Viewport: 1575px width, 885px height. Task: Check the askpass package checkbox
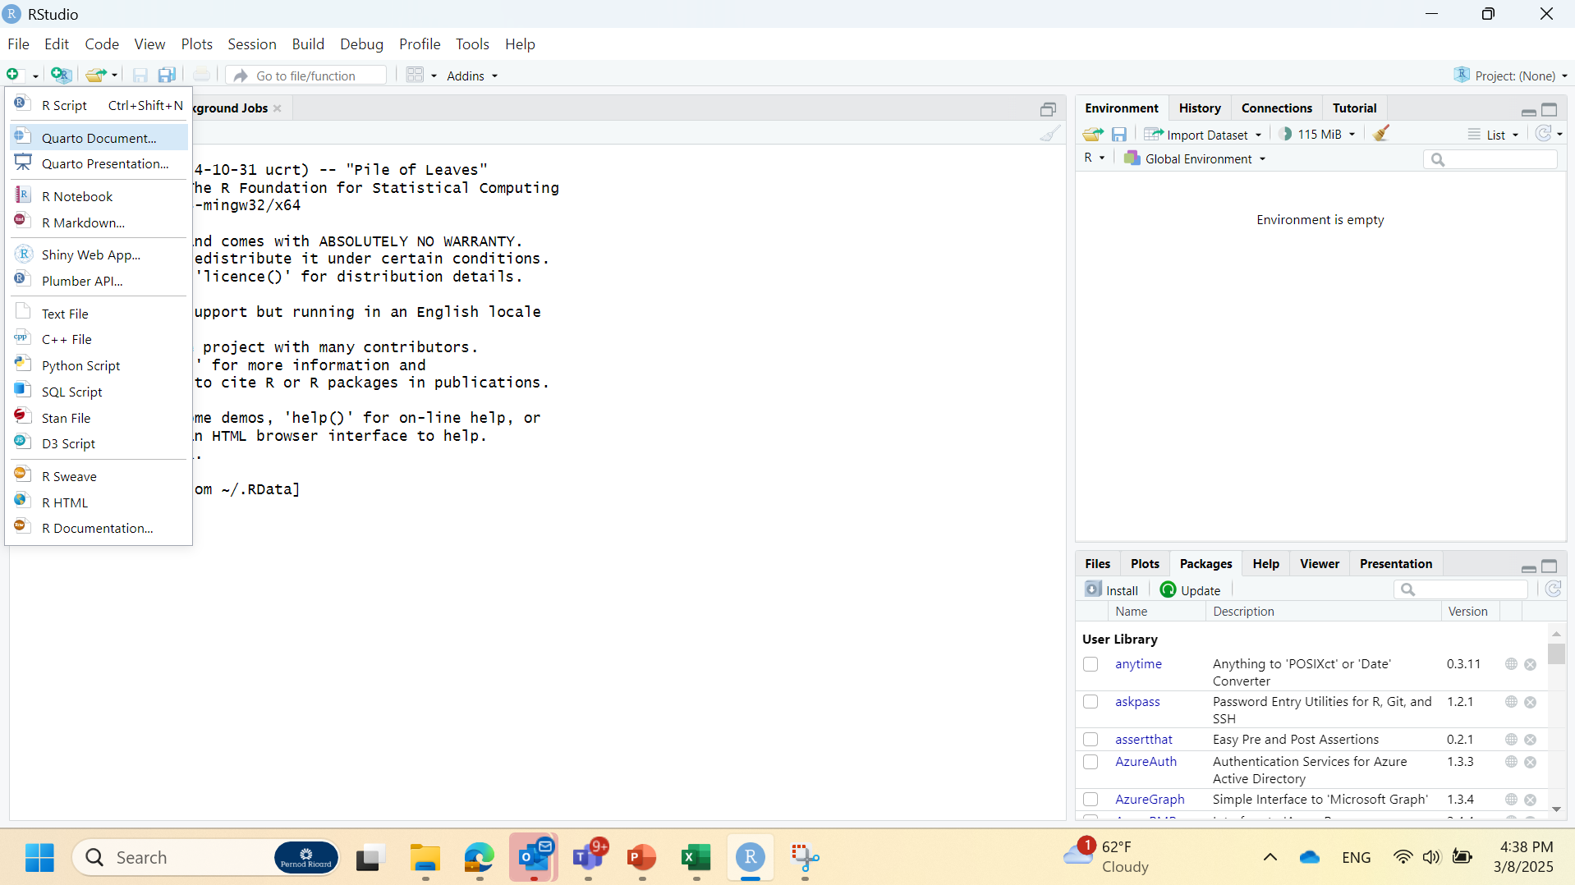[1091, 702]
